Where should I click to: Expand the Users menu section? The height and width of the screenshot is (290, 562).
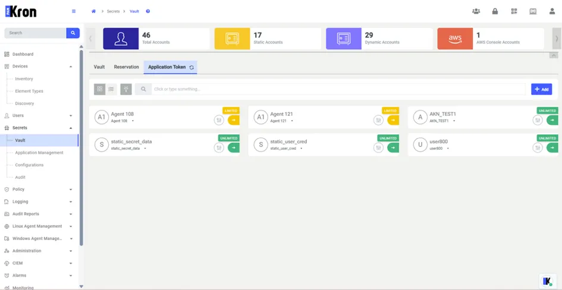pyautogui.click(x=71, y=116)
